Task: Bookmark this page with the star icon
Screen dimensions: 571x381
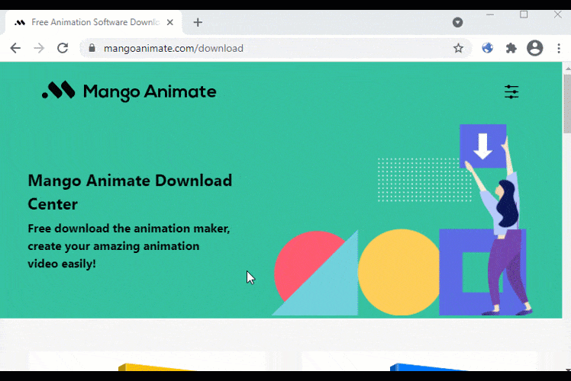Action: click(458, 48)
